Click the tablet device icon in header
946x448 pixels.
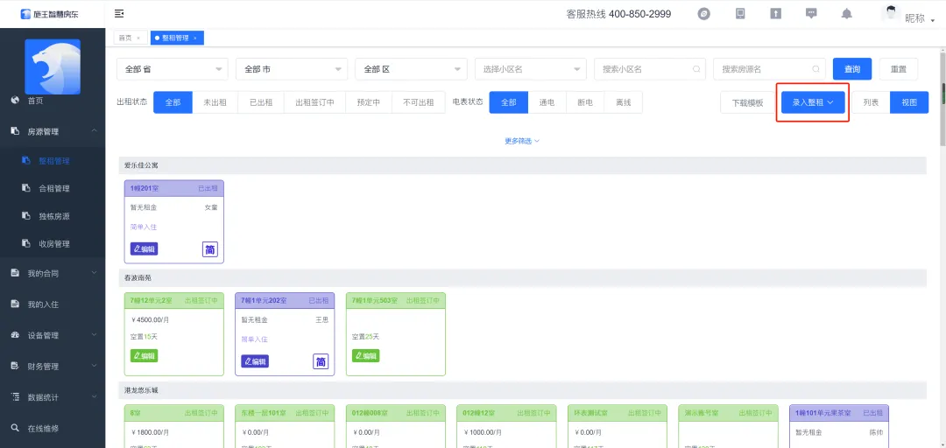tap(740, 14)
